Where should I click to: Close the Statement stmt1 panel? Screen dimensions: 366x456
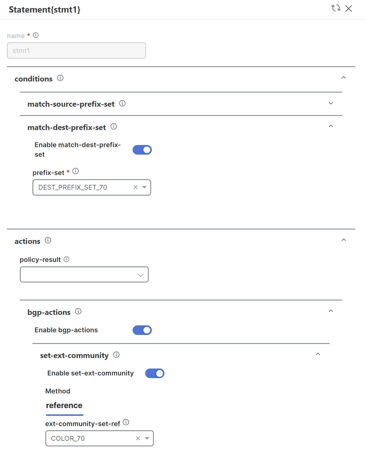click(x=349, y=8)
